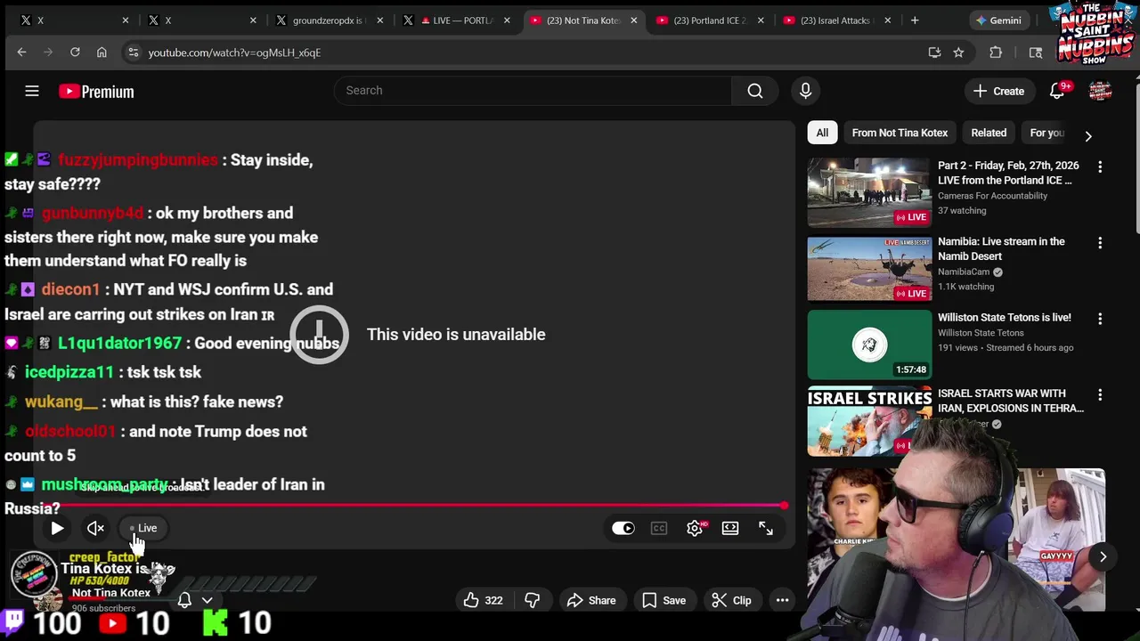Select the All filter chip
Viewport: 1140px width, 641px height.
[x=822, y=133]
